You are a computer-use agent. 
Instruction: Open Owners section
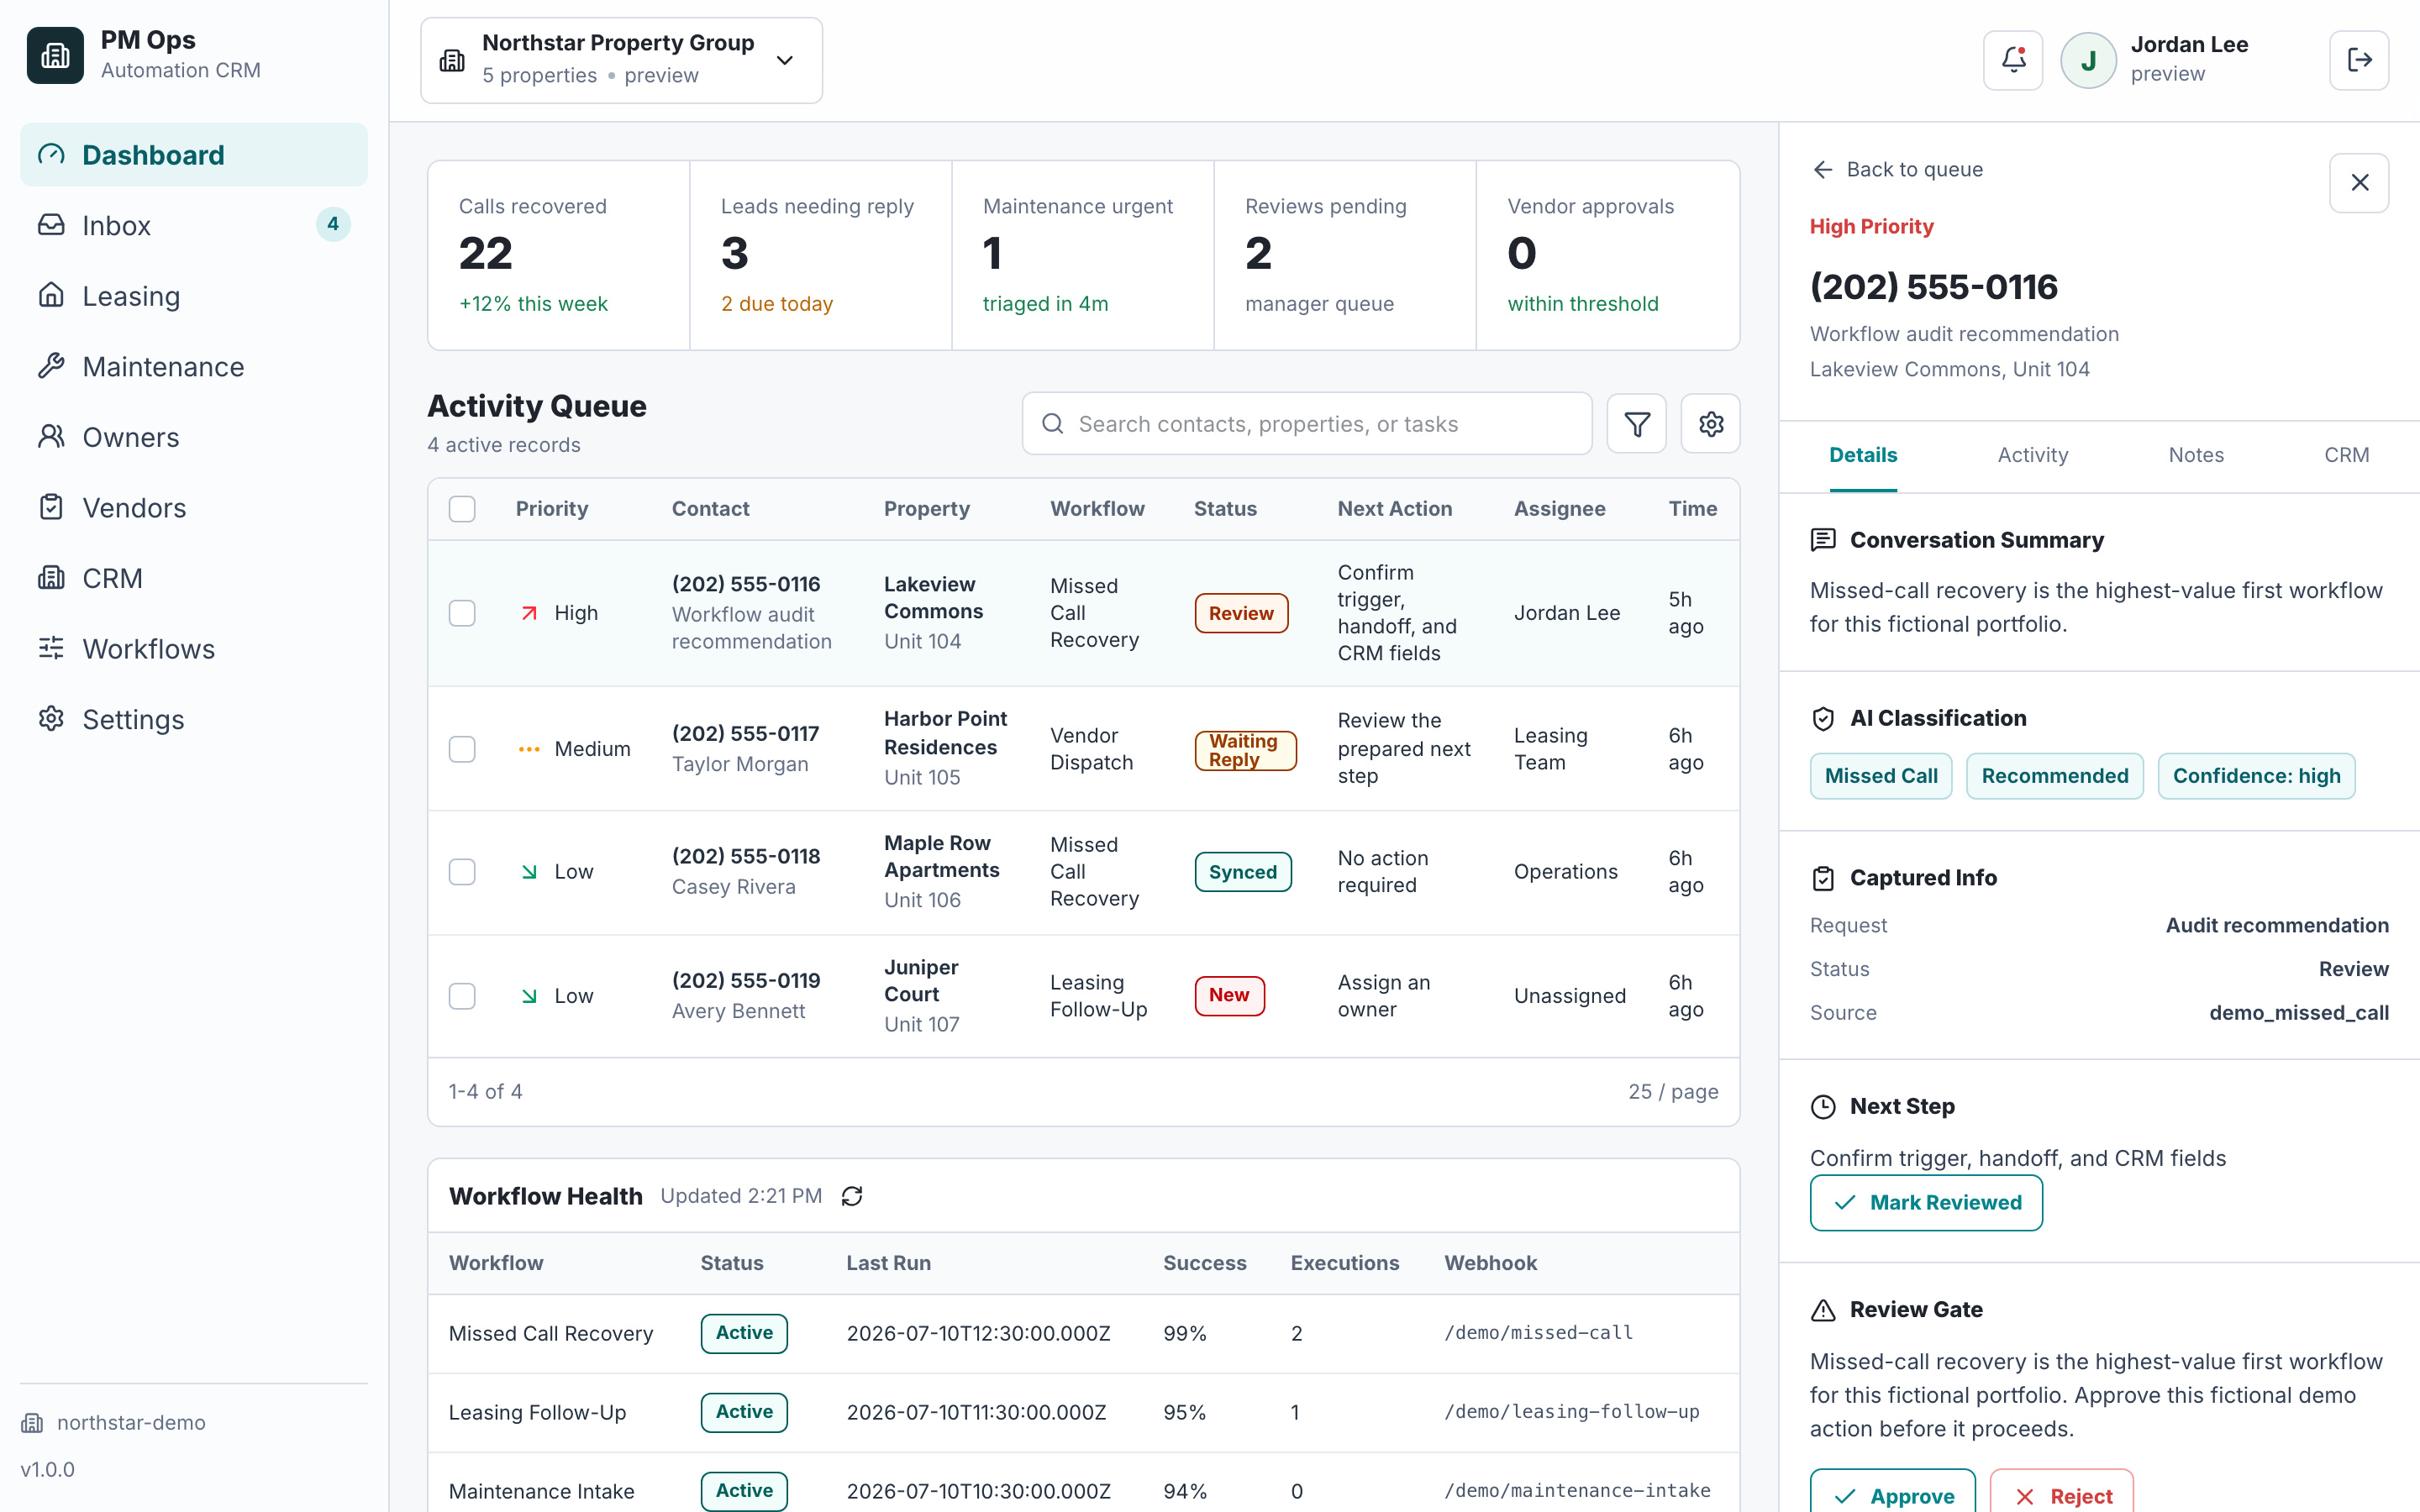pyautogui.click(x=194, y=437)
